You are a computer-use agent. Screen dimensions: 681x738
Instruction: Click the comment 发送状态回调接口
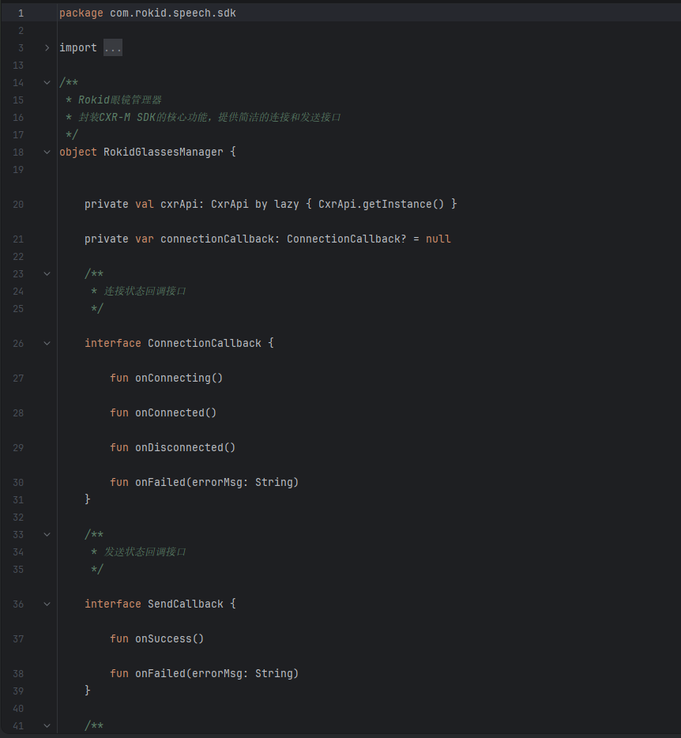coord(145,552)
